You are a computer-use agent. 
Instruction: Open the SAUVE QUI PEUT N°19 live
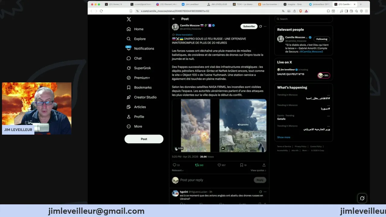pyautogui.click(x=291, y=74)
